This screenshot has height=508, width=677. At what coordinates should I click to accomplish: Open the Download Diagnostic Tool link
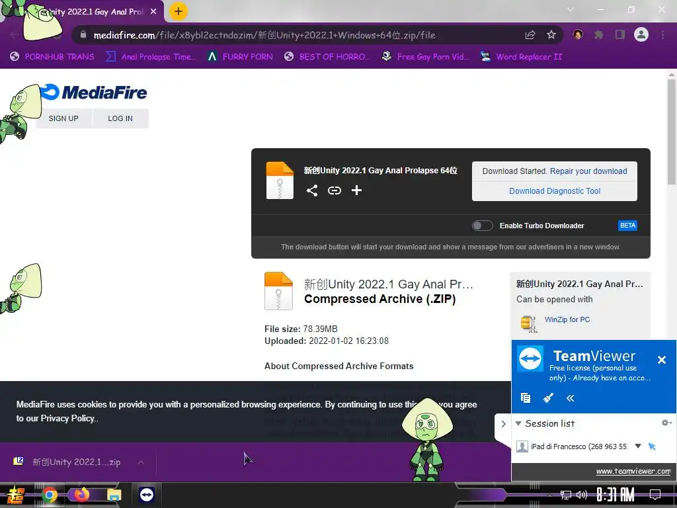555,191
